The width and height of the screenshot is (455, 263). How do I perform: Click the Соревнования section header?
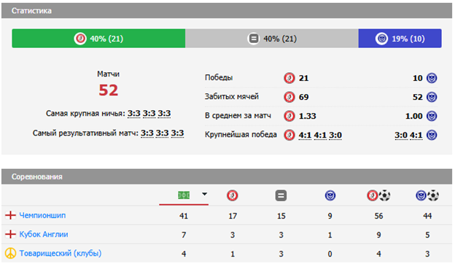pyautogui.click(x=227, y=176)
